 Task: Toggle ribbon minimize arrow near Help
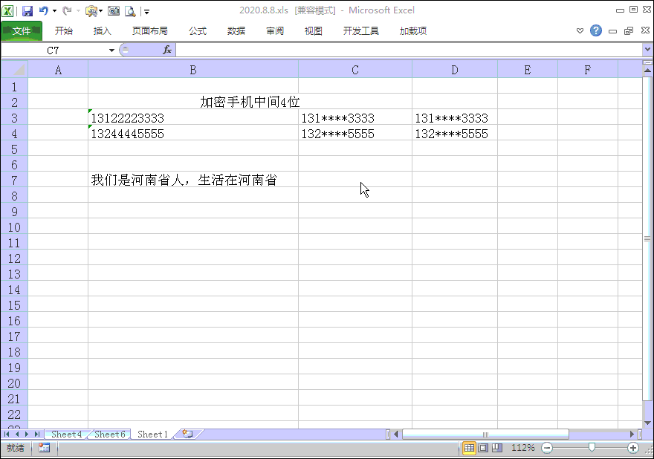(x=580, y=31)
